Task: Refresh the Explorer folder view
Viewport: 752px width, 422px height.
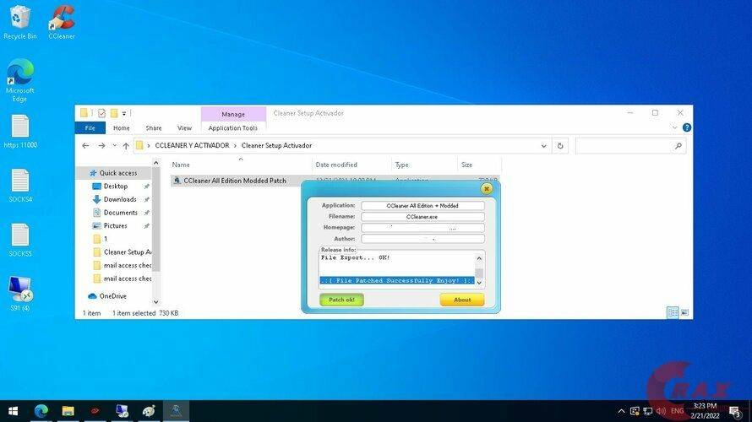Action: coord(559,146)
